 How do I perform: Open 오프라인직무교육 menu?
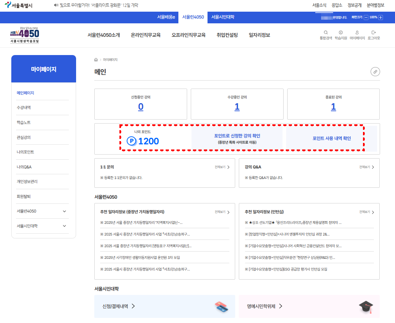[x=189, y=35]
